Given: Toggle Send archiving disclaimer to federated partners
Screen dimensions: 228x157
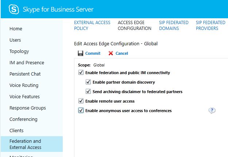Looking at the screenshot, I should coord(88,91).
